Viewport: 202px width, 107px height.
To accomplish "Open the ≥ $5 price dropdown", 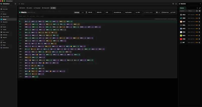I will pyautogui.click(x=108, y=12).
